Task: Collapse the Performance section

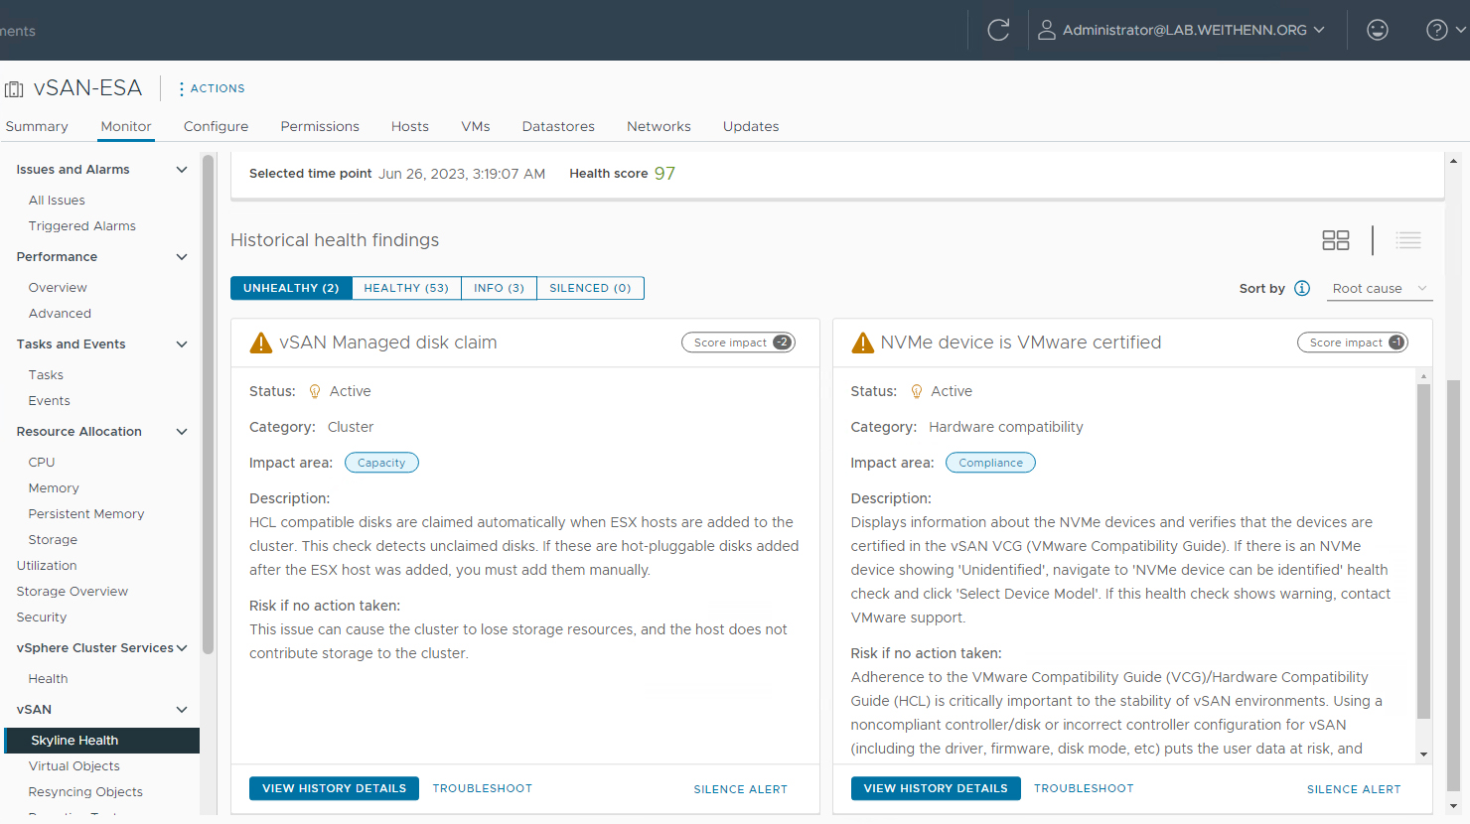Action: coord(182,257)
